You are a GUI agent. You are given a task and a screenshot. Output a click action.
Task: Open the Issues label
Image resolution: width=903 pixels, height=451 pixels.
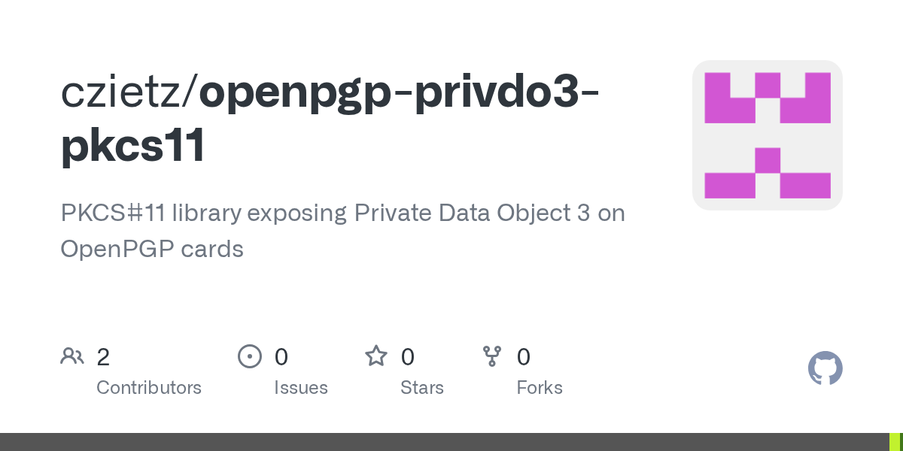(301, 388)
